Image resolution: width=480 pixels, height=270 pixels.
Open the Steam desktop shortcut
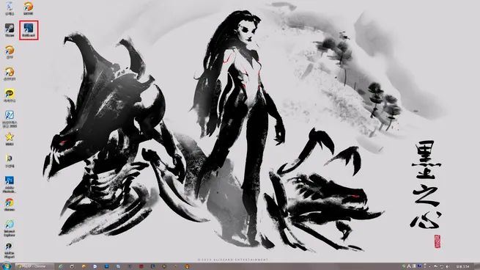[10, 30]
